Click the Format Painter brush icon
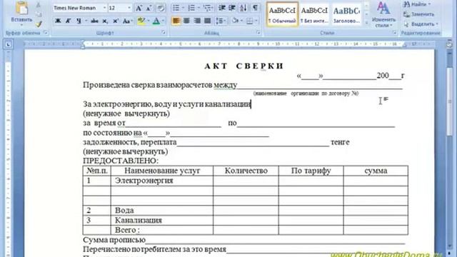The height and width of the screenshot is (257, 457). (x=39, y=24)
